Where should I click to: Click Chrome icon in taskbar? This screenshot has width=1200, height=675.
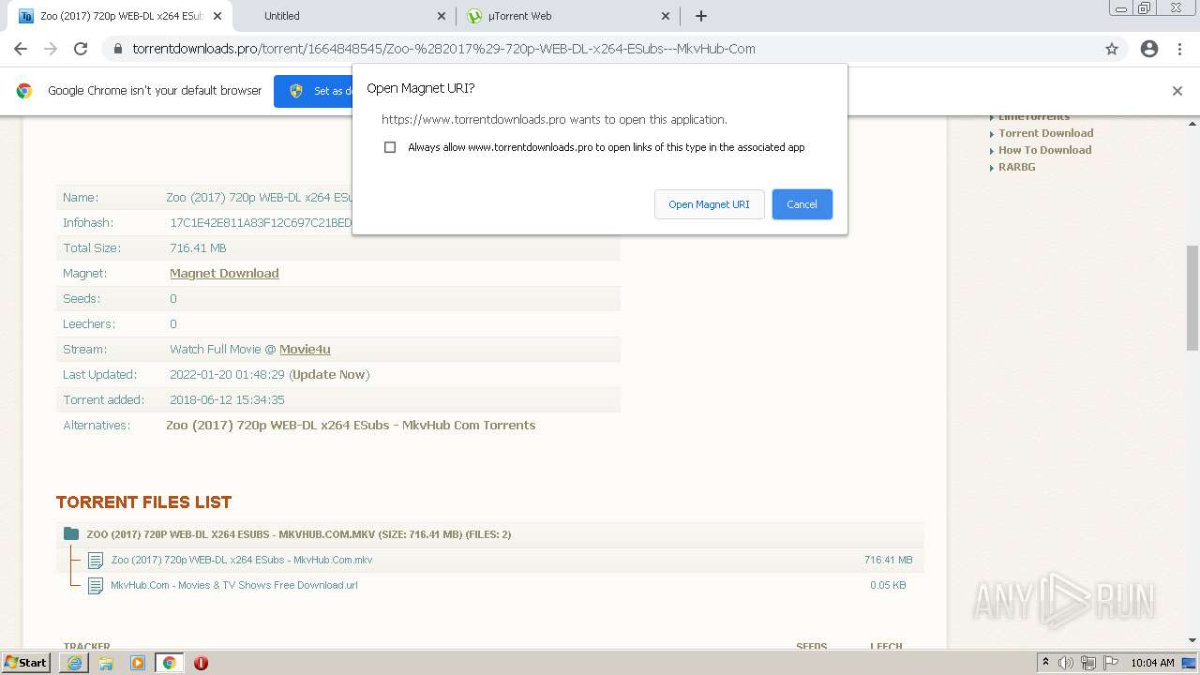tap(170, 663)
